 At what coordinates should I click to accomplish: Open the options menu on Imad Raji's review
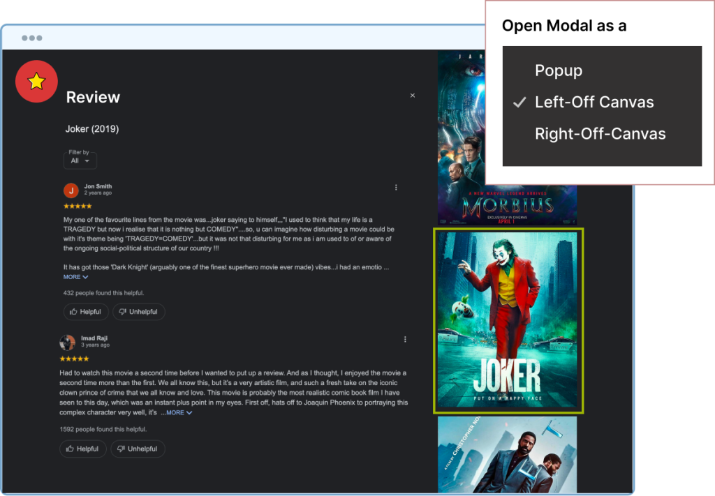[405, 339]
